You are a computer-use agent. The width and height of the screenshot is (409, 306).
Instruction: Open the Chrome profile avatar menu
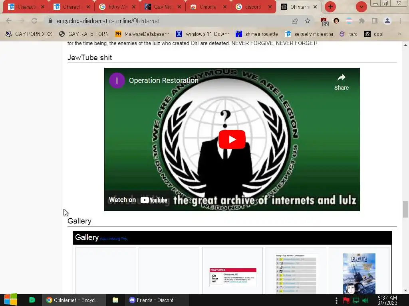coord(387,21)
